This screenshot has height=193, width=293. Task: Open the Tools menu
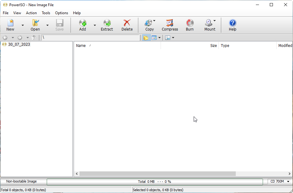tap(46, 13)
